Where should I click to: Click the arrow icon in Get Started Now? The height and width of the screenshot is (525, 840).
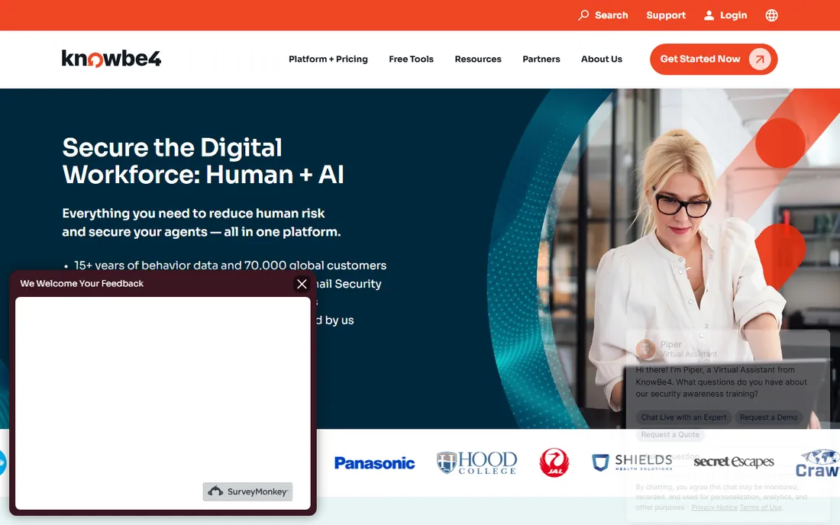pos(760,59)
